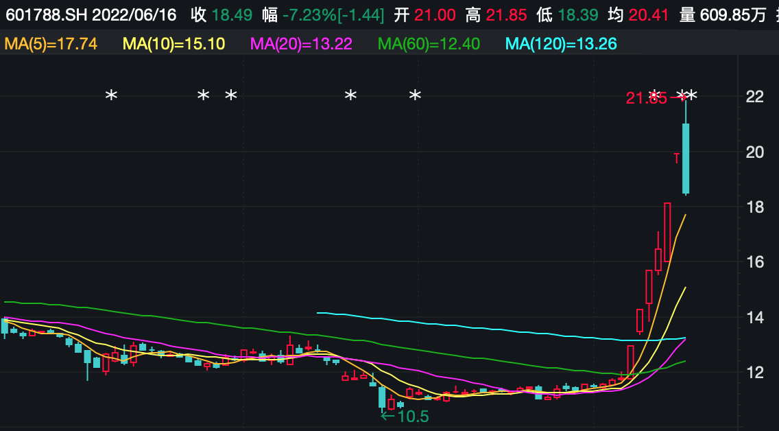Click the 14 price axis label

click(x=754, y=316)
